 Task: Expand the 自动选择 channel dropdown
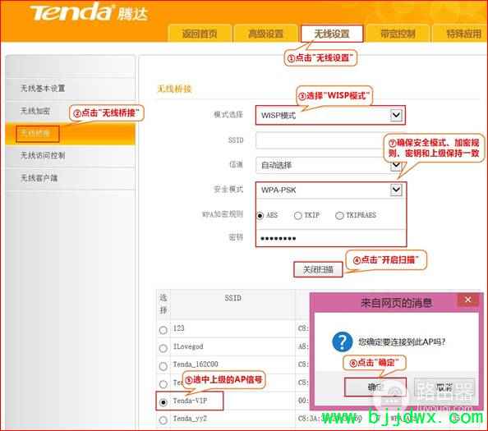[396, 165]
